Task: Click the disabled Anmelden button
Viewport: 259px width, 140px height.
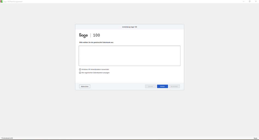Action: (x=174, y=86)
